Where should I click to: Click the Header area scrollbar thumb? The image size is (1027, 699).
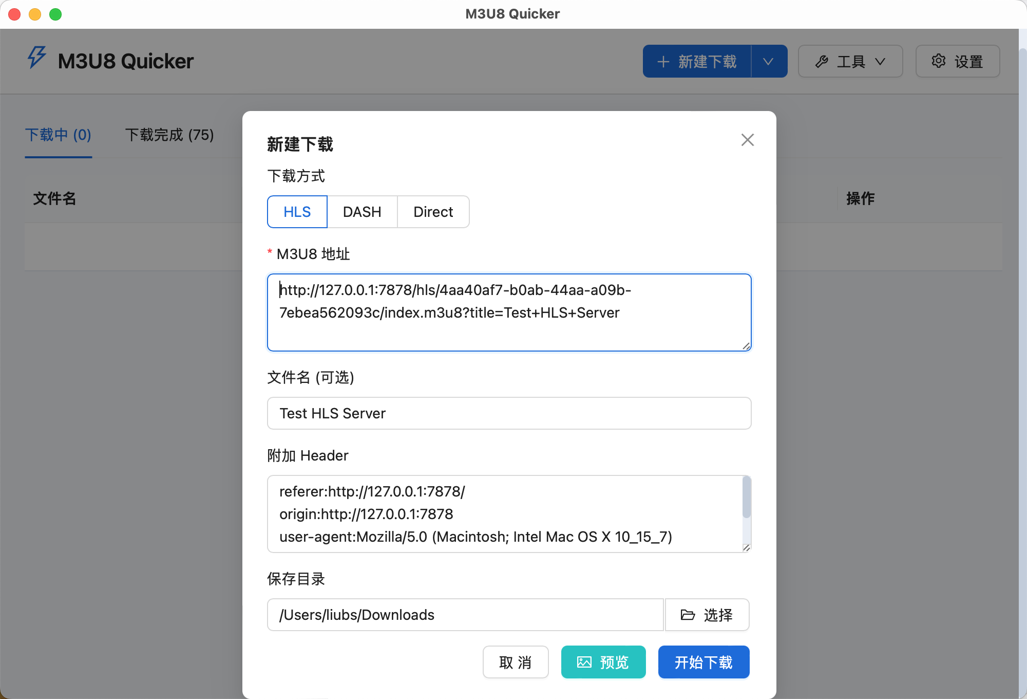[747, 497]
